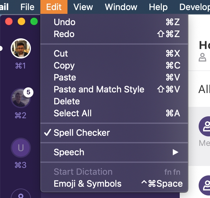Open the File menu
The width and height of the screenshot is (210, 198).
(27, 7)
